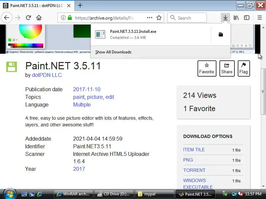266x199 pixels.
Task: Go to the Firefox home page
Action: (x=39, y=18)
